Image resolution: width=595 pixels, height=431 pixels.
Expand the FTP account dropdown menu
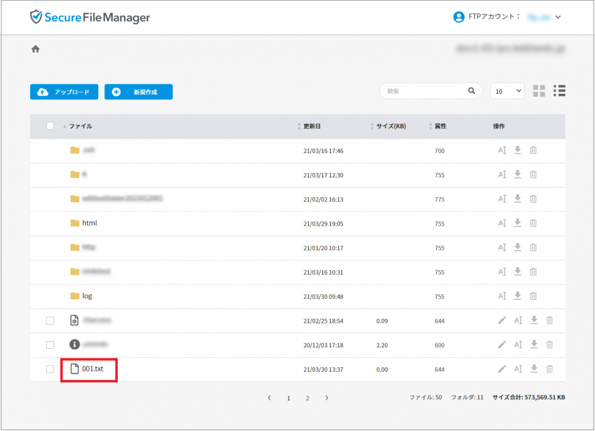558,17
